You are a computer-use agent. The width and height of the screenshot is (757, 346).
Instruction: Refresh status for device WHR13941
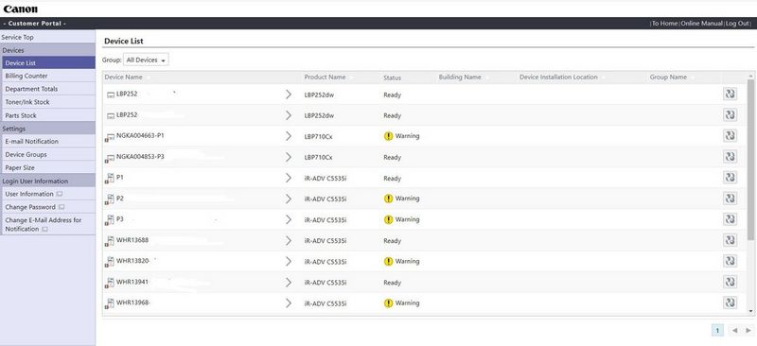pos(730,282)
